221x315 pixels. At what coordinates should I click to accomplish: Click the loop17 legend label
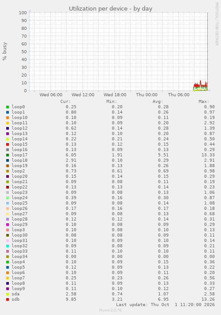click(20, 155)
